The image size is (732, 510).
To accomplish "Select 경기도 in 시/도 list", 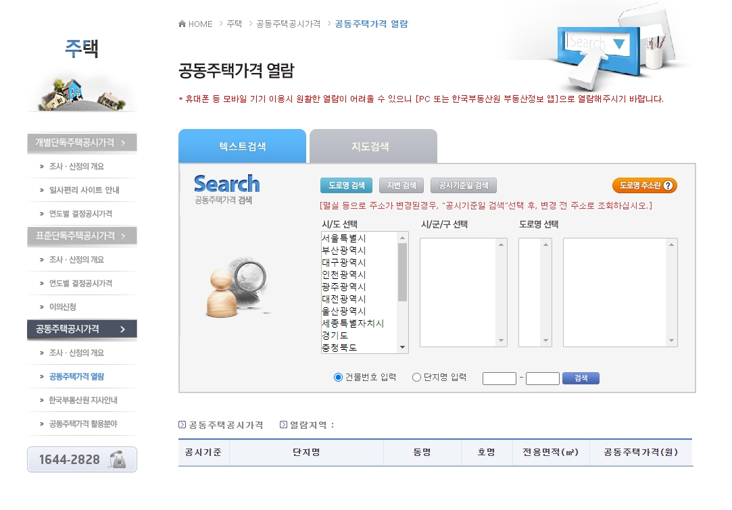I will [358, 335].
